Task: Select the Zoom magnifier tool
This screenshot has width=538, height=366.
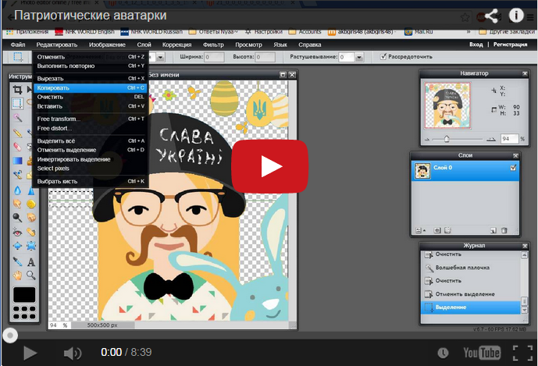Action: point(31,275)
